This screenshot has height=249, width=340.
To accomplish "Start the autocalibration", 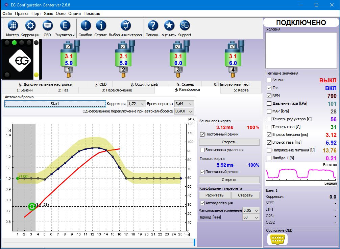I will (55, 104).
